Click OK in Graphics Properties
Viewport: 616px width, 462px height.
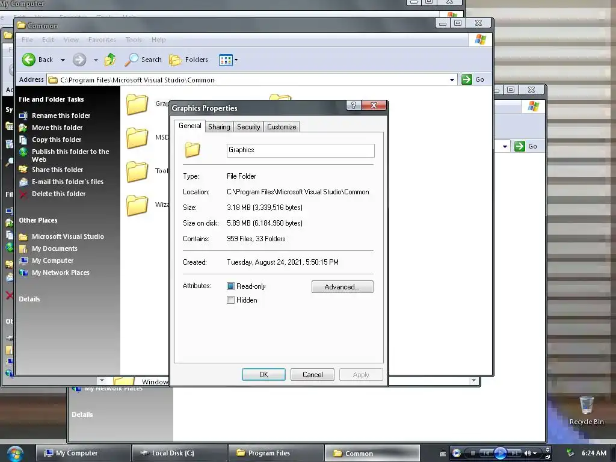point(263,375)
